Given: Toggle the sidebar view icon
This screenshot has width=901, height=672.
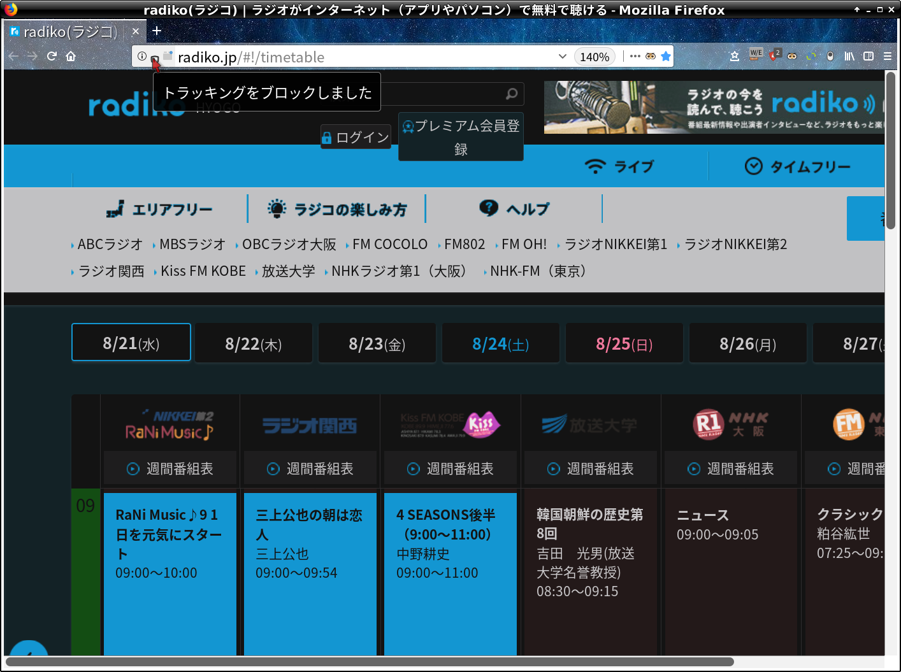Looking at the screenshot, I should pyautogui.click(x=869, y=56).
